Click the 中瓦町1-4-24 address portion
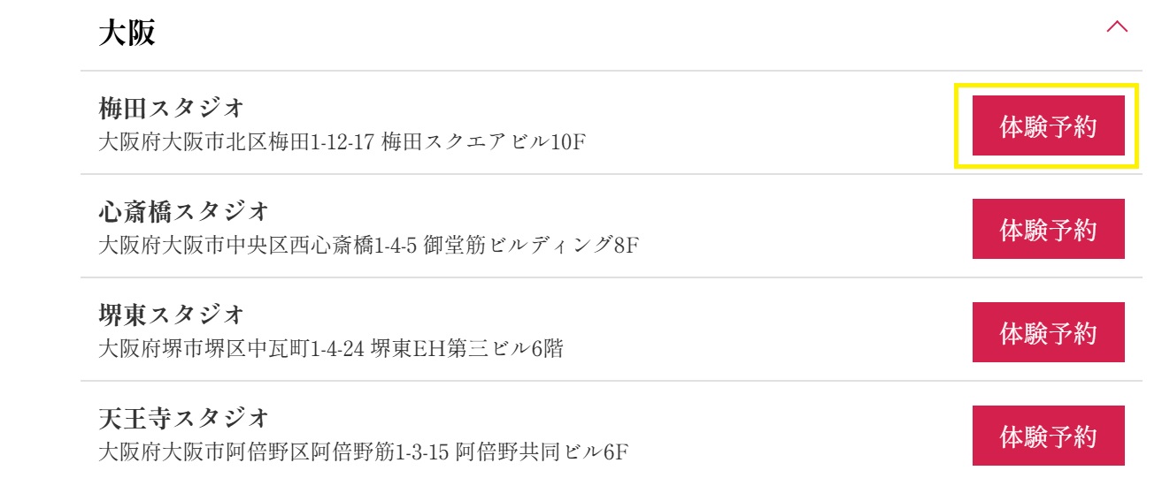Viewport: 1162px width, 478px height. click(x=307, y=348)
